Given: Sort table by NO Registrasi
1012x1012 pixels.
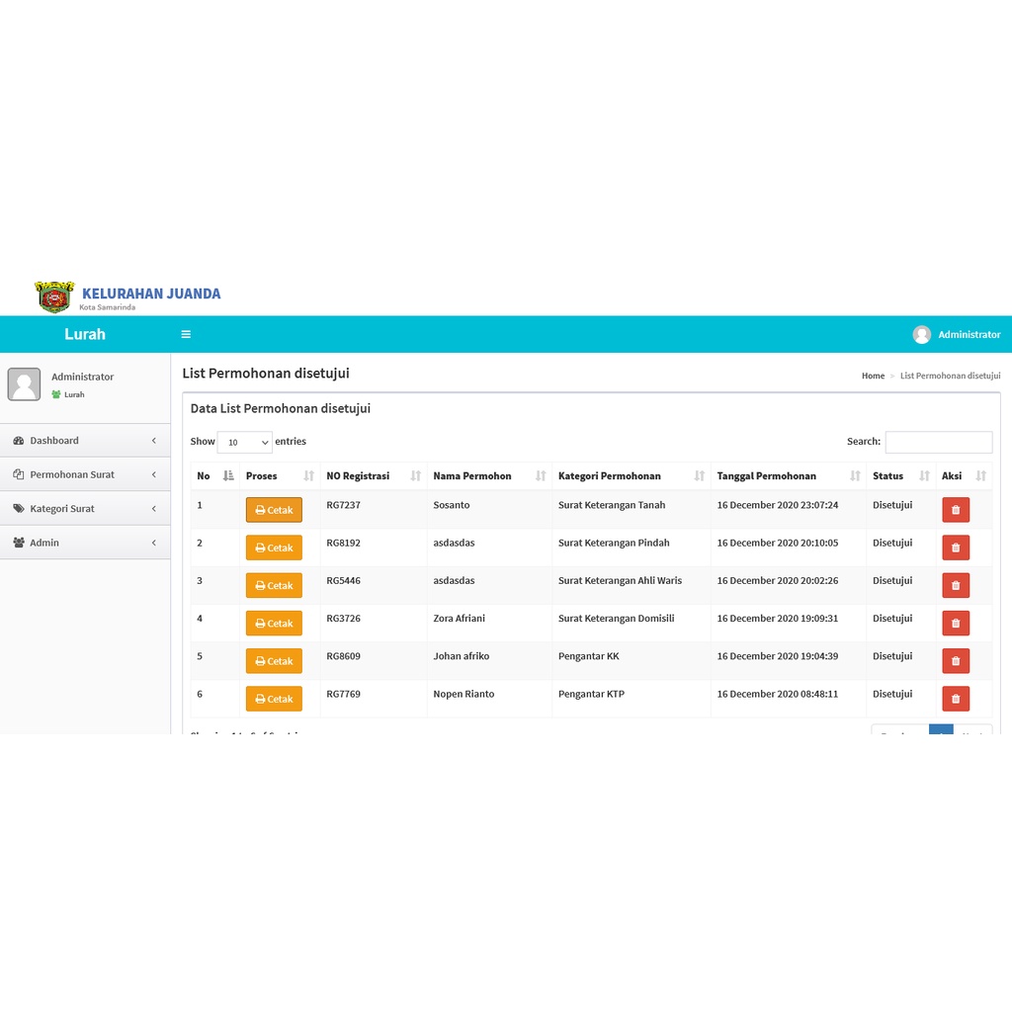Looking at the screenshot, I should (373, 475).
